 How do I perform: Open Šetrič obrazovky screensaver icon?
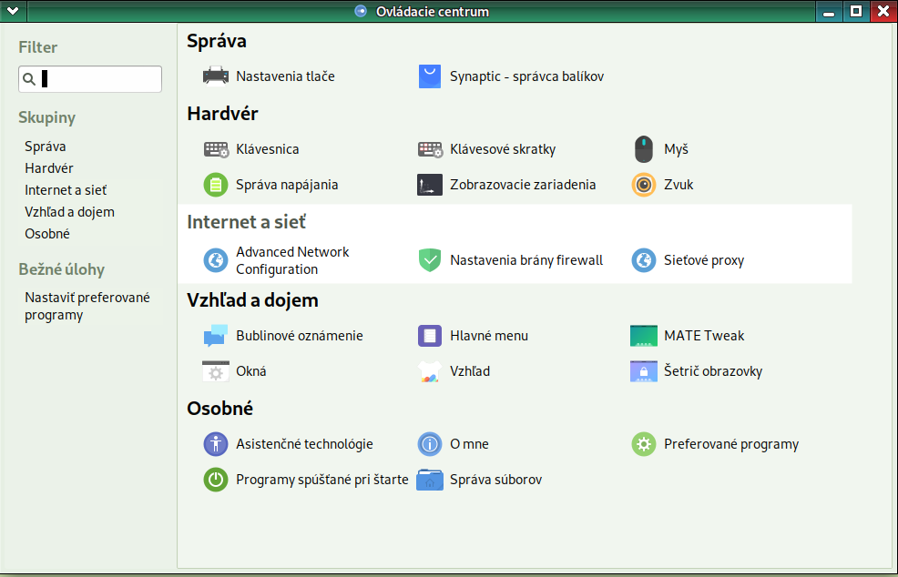[644, 371]
